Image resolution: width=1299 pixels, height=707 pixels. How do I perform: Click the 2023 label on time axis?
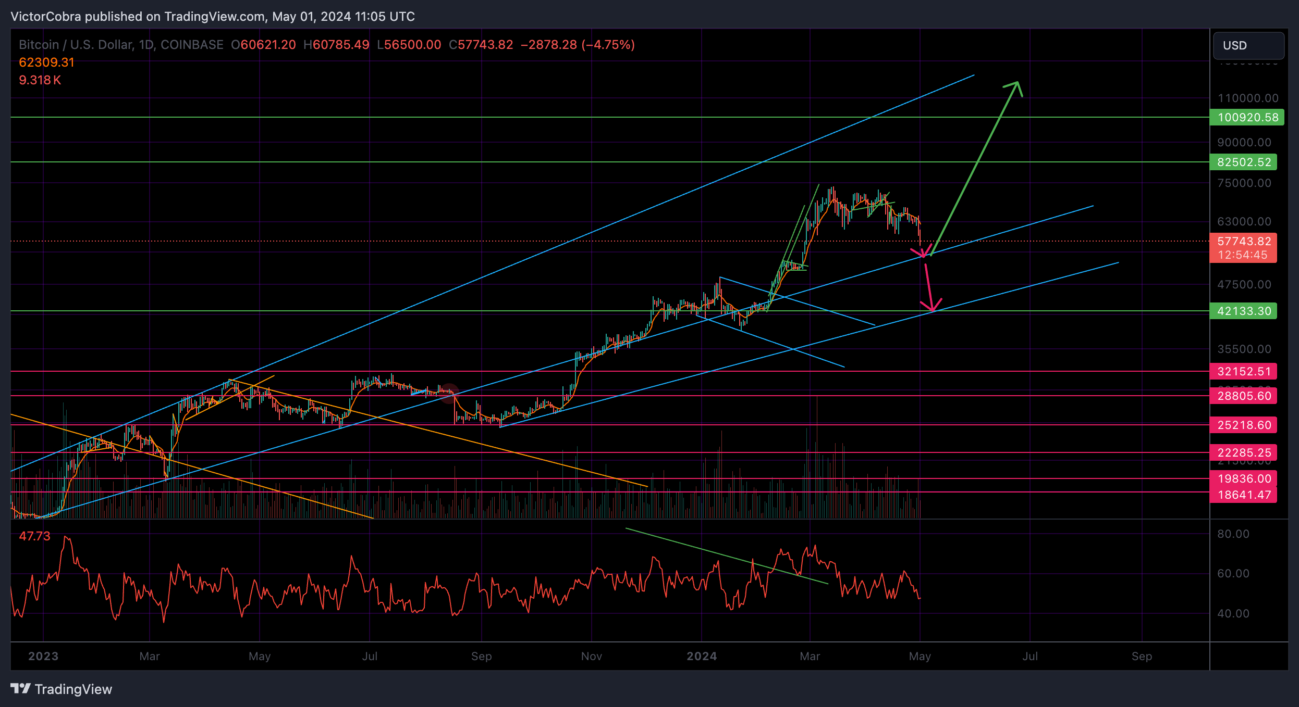point(43,656)
